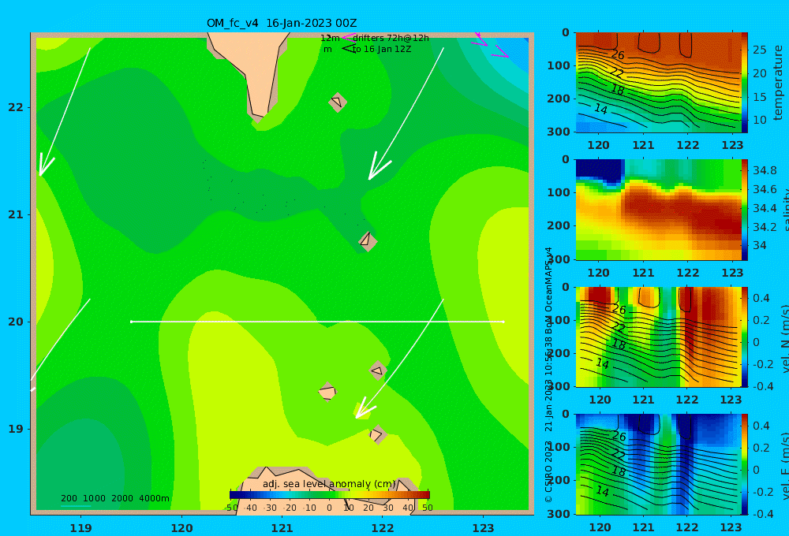Image resolution: width=789 pixels, height=536 pixels.
Task: Click the island marker near 20.75N 121.85E
Action: 368,241
